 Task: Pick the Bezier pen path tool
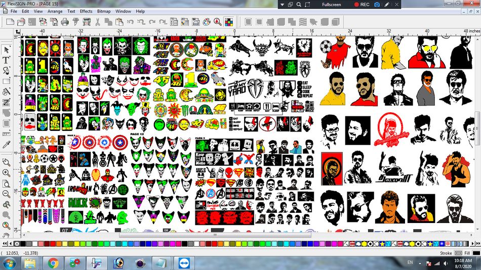coord(6,70)
